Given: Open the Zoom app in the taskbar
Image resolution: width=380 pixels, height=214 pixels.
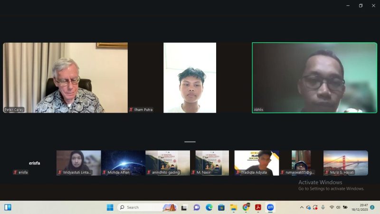Looking at the screenshot, I should coord(270,207).
